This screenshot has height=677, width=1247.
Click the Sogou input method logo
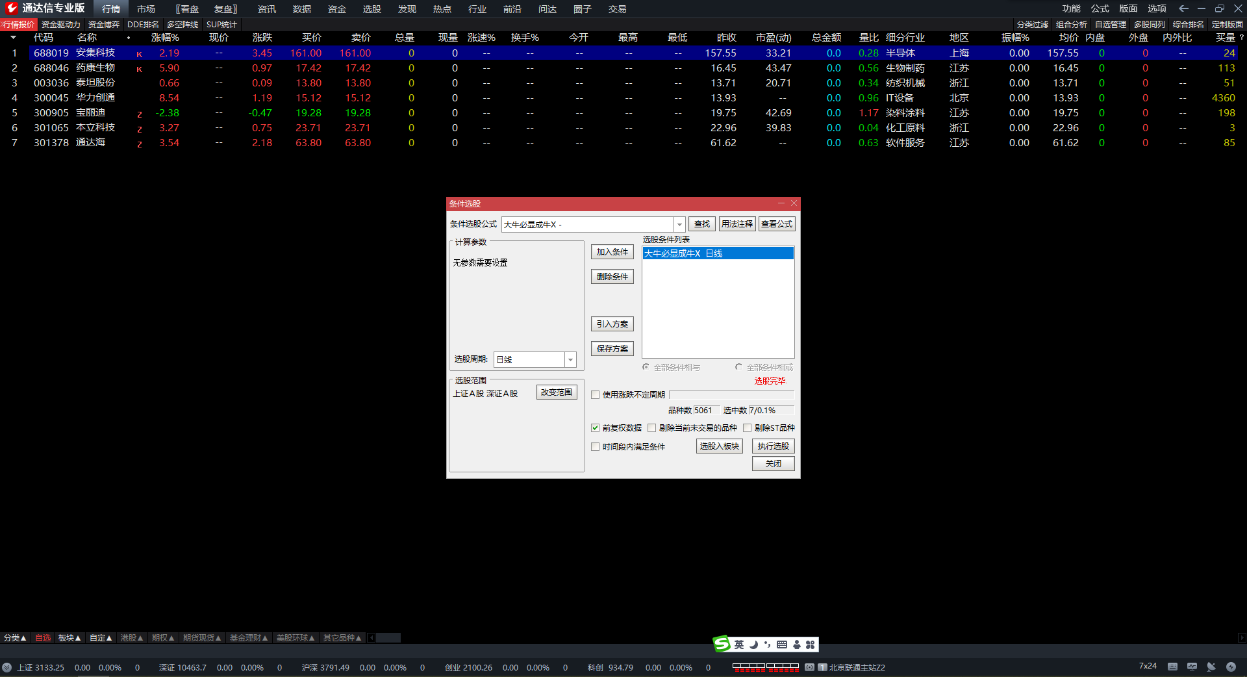tap(722, 644)
